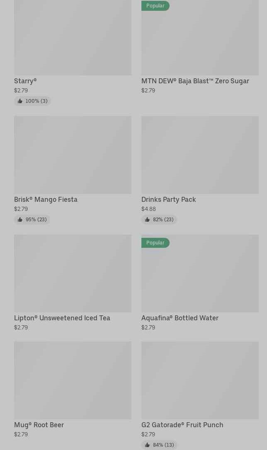Click the Mug Root Beer name

[39, 425]
